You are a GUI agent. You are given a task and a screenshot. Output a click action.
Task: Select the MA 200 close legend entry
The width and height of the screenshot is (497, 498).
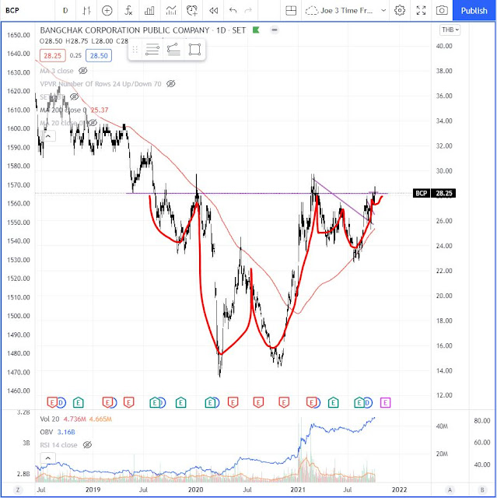point(63,110)
